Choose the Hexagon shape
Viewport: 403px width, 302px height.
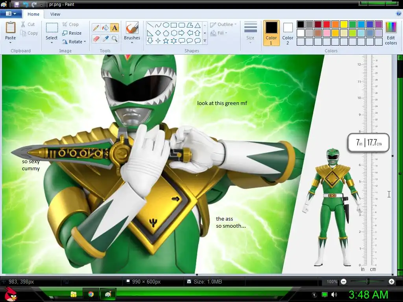tap(174, 33)
